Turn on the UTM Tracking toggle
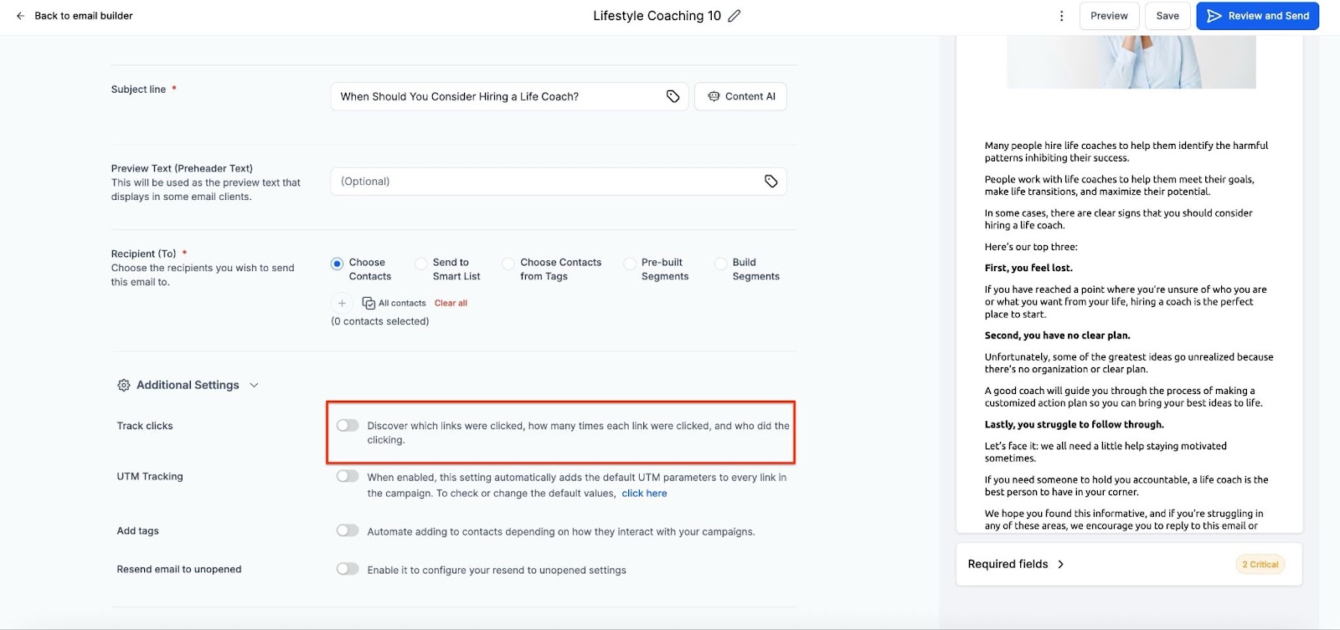Screen dimensions: 1340x630 pos(348,477)
